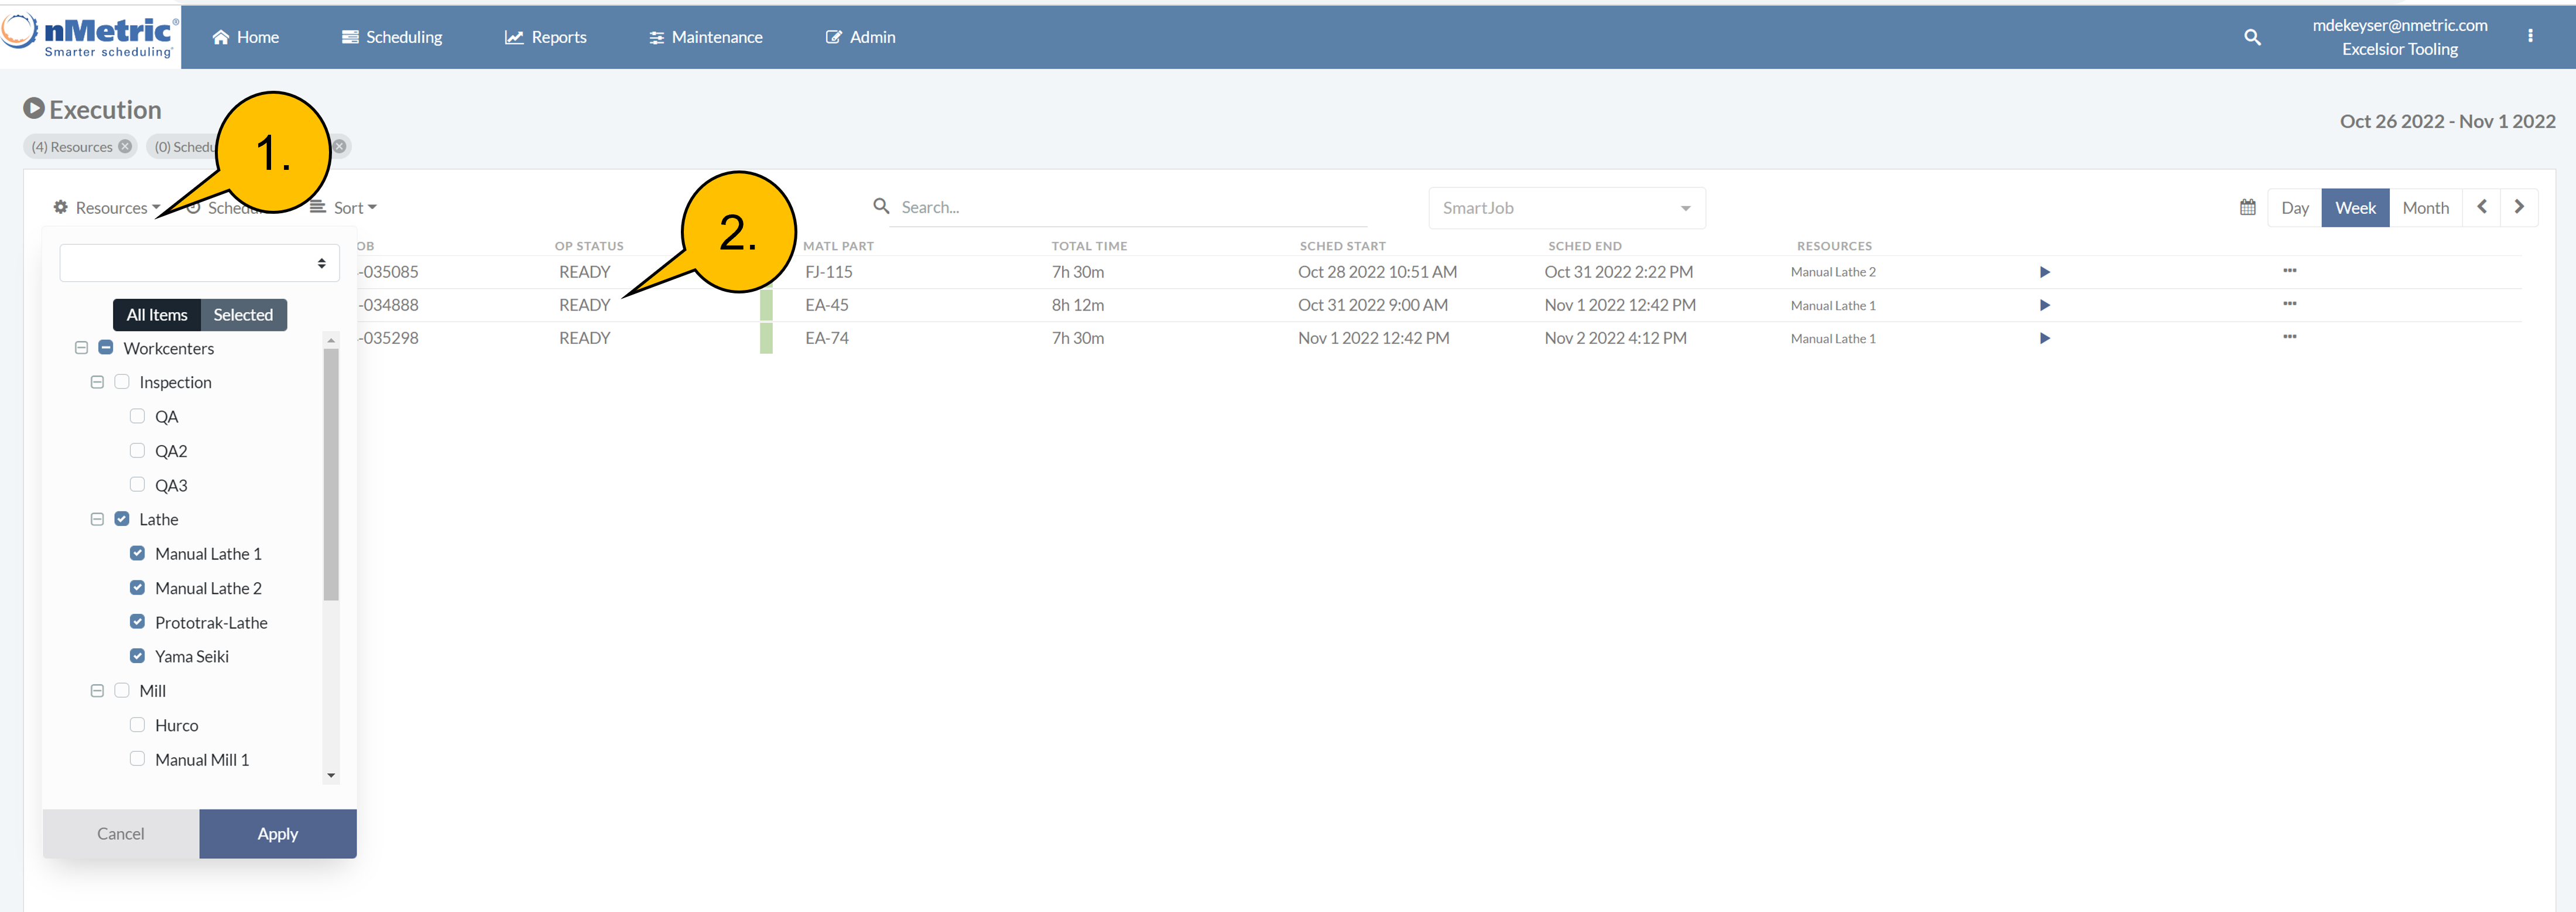The height and width of the screenshot is (912, 2576).
Task: Collapse the Inspection tree node
Action: pos(97,382)
